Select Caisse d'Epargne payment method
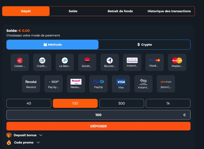Screen dimensions: 204x149 pos(20,62)
